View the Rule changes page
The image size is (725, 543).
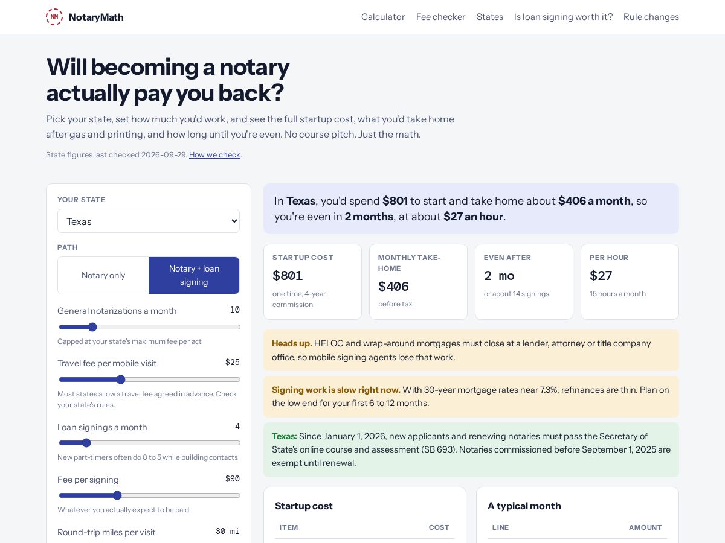pyautogui.click(x=651, y=17)
